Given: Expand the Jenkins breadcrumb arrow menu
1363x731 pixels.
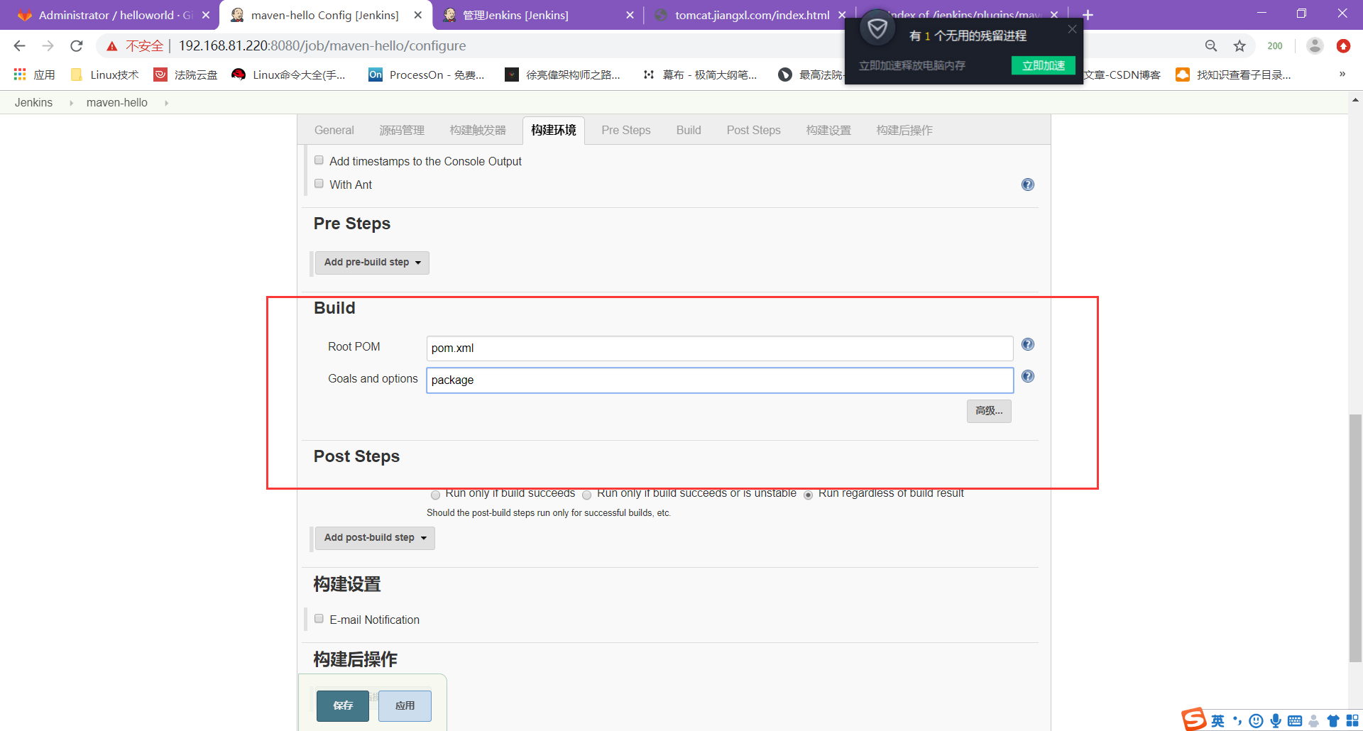Looking at the screenshot, I should (71, 103).
